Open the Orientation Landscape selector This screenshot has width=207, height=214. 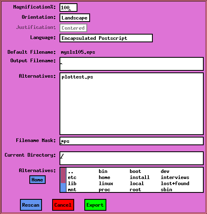click(75, 18)
